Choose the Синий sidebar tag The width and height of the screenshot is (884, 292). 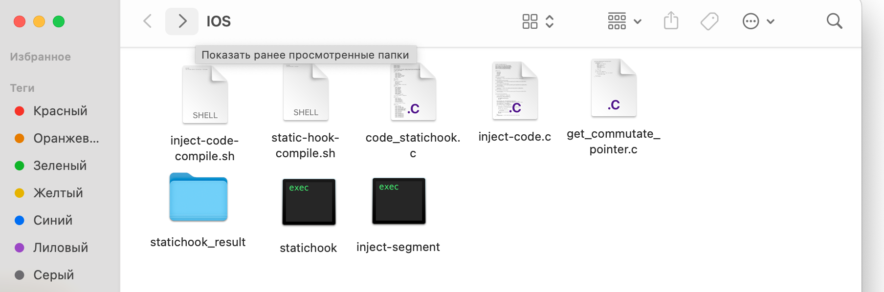tap(53, 220)
